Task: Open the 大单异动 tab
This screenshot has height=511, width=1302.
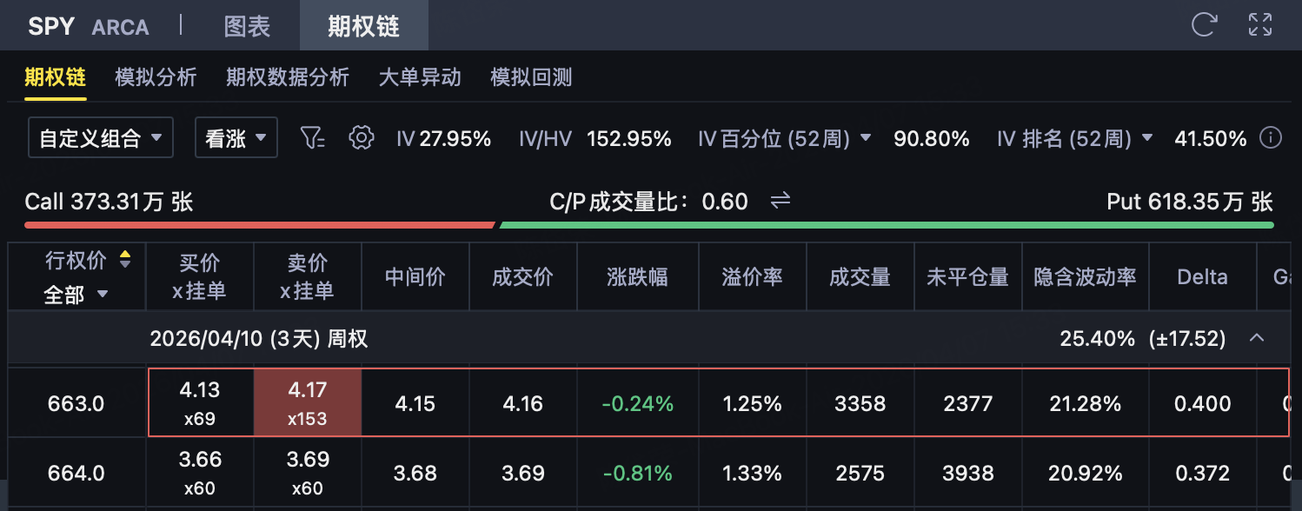Action: 420,77
